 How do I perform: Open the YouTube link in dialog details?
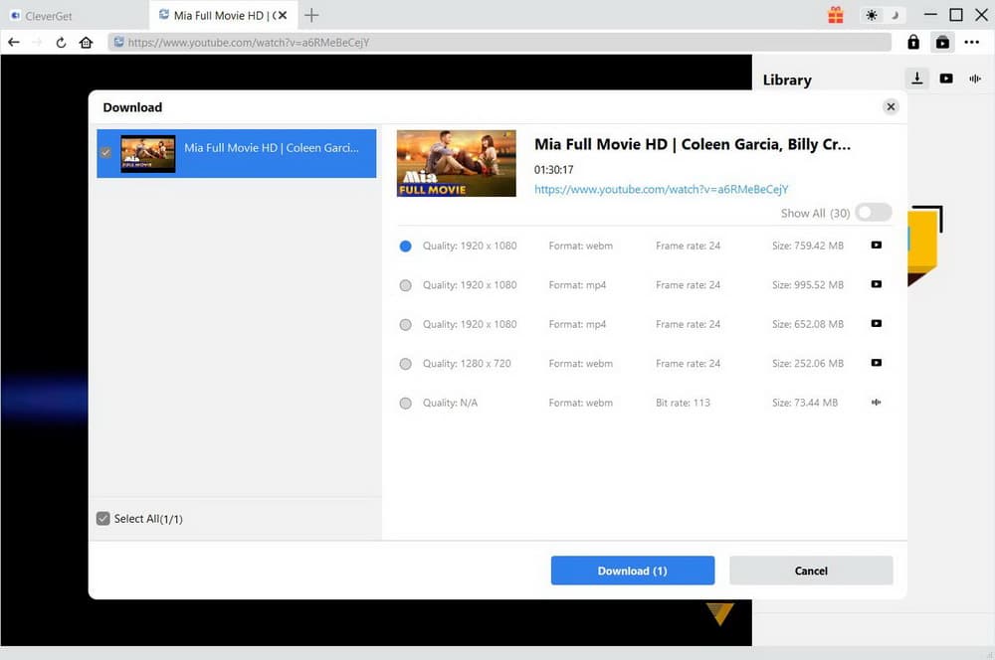click(x=662, y=189)
